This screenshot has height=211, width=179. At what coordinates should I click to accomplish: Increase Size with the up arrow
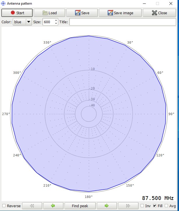[56, 21]
